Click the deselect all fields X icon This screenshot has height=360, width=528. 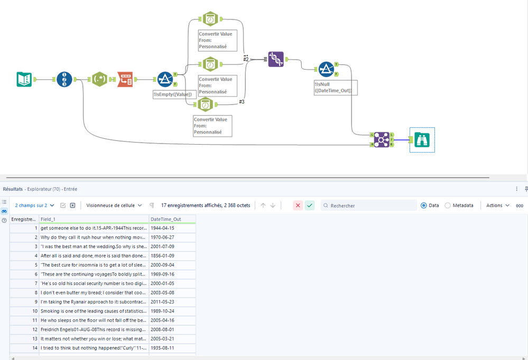tap(72, 205)
